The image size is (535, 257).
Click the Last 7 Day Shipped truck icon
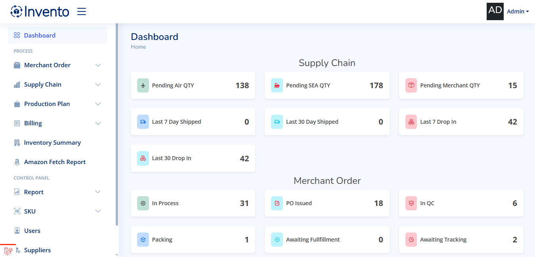[x=143, y=122]
